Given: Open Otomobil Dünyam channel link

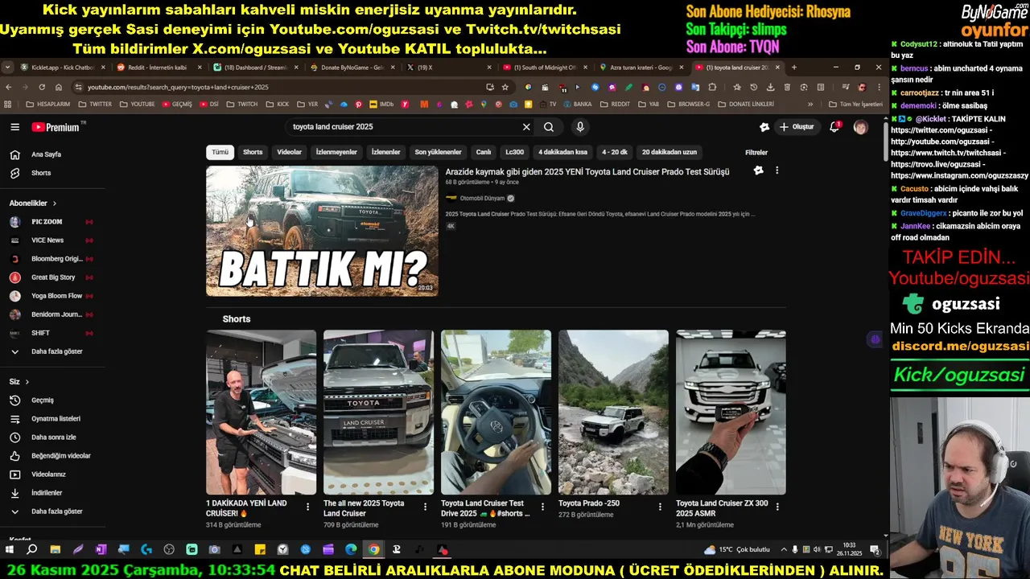Looking at the screenshot, I should tap(481, 199).
